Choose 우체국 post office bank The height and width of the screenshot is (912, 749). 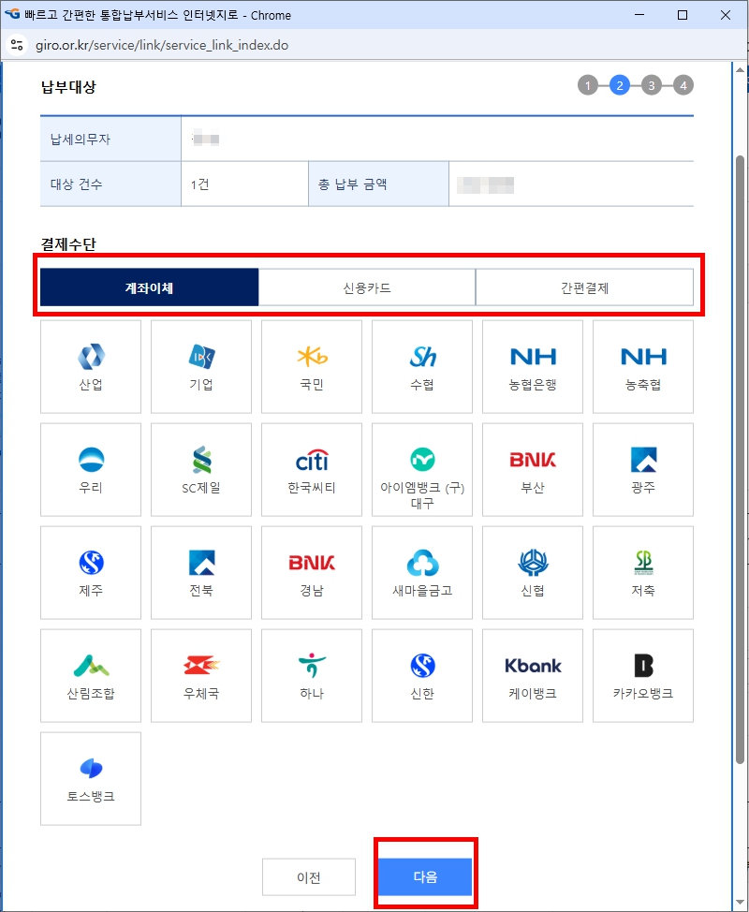[201, 675]
